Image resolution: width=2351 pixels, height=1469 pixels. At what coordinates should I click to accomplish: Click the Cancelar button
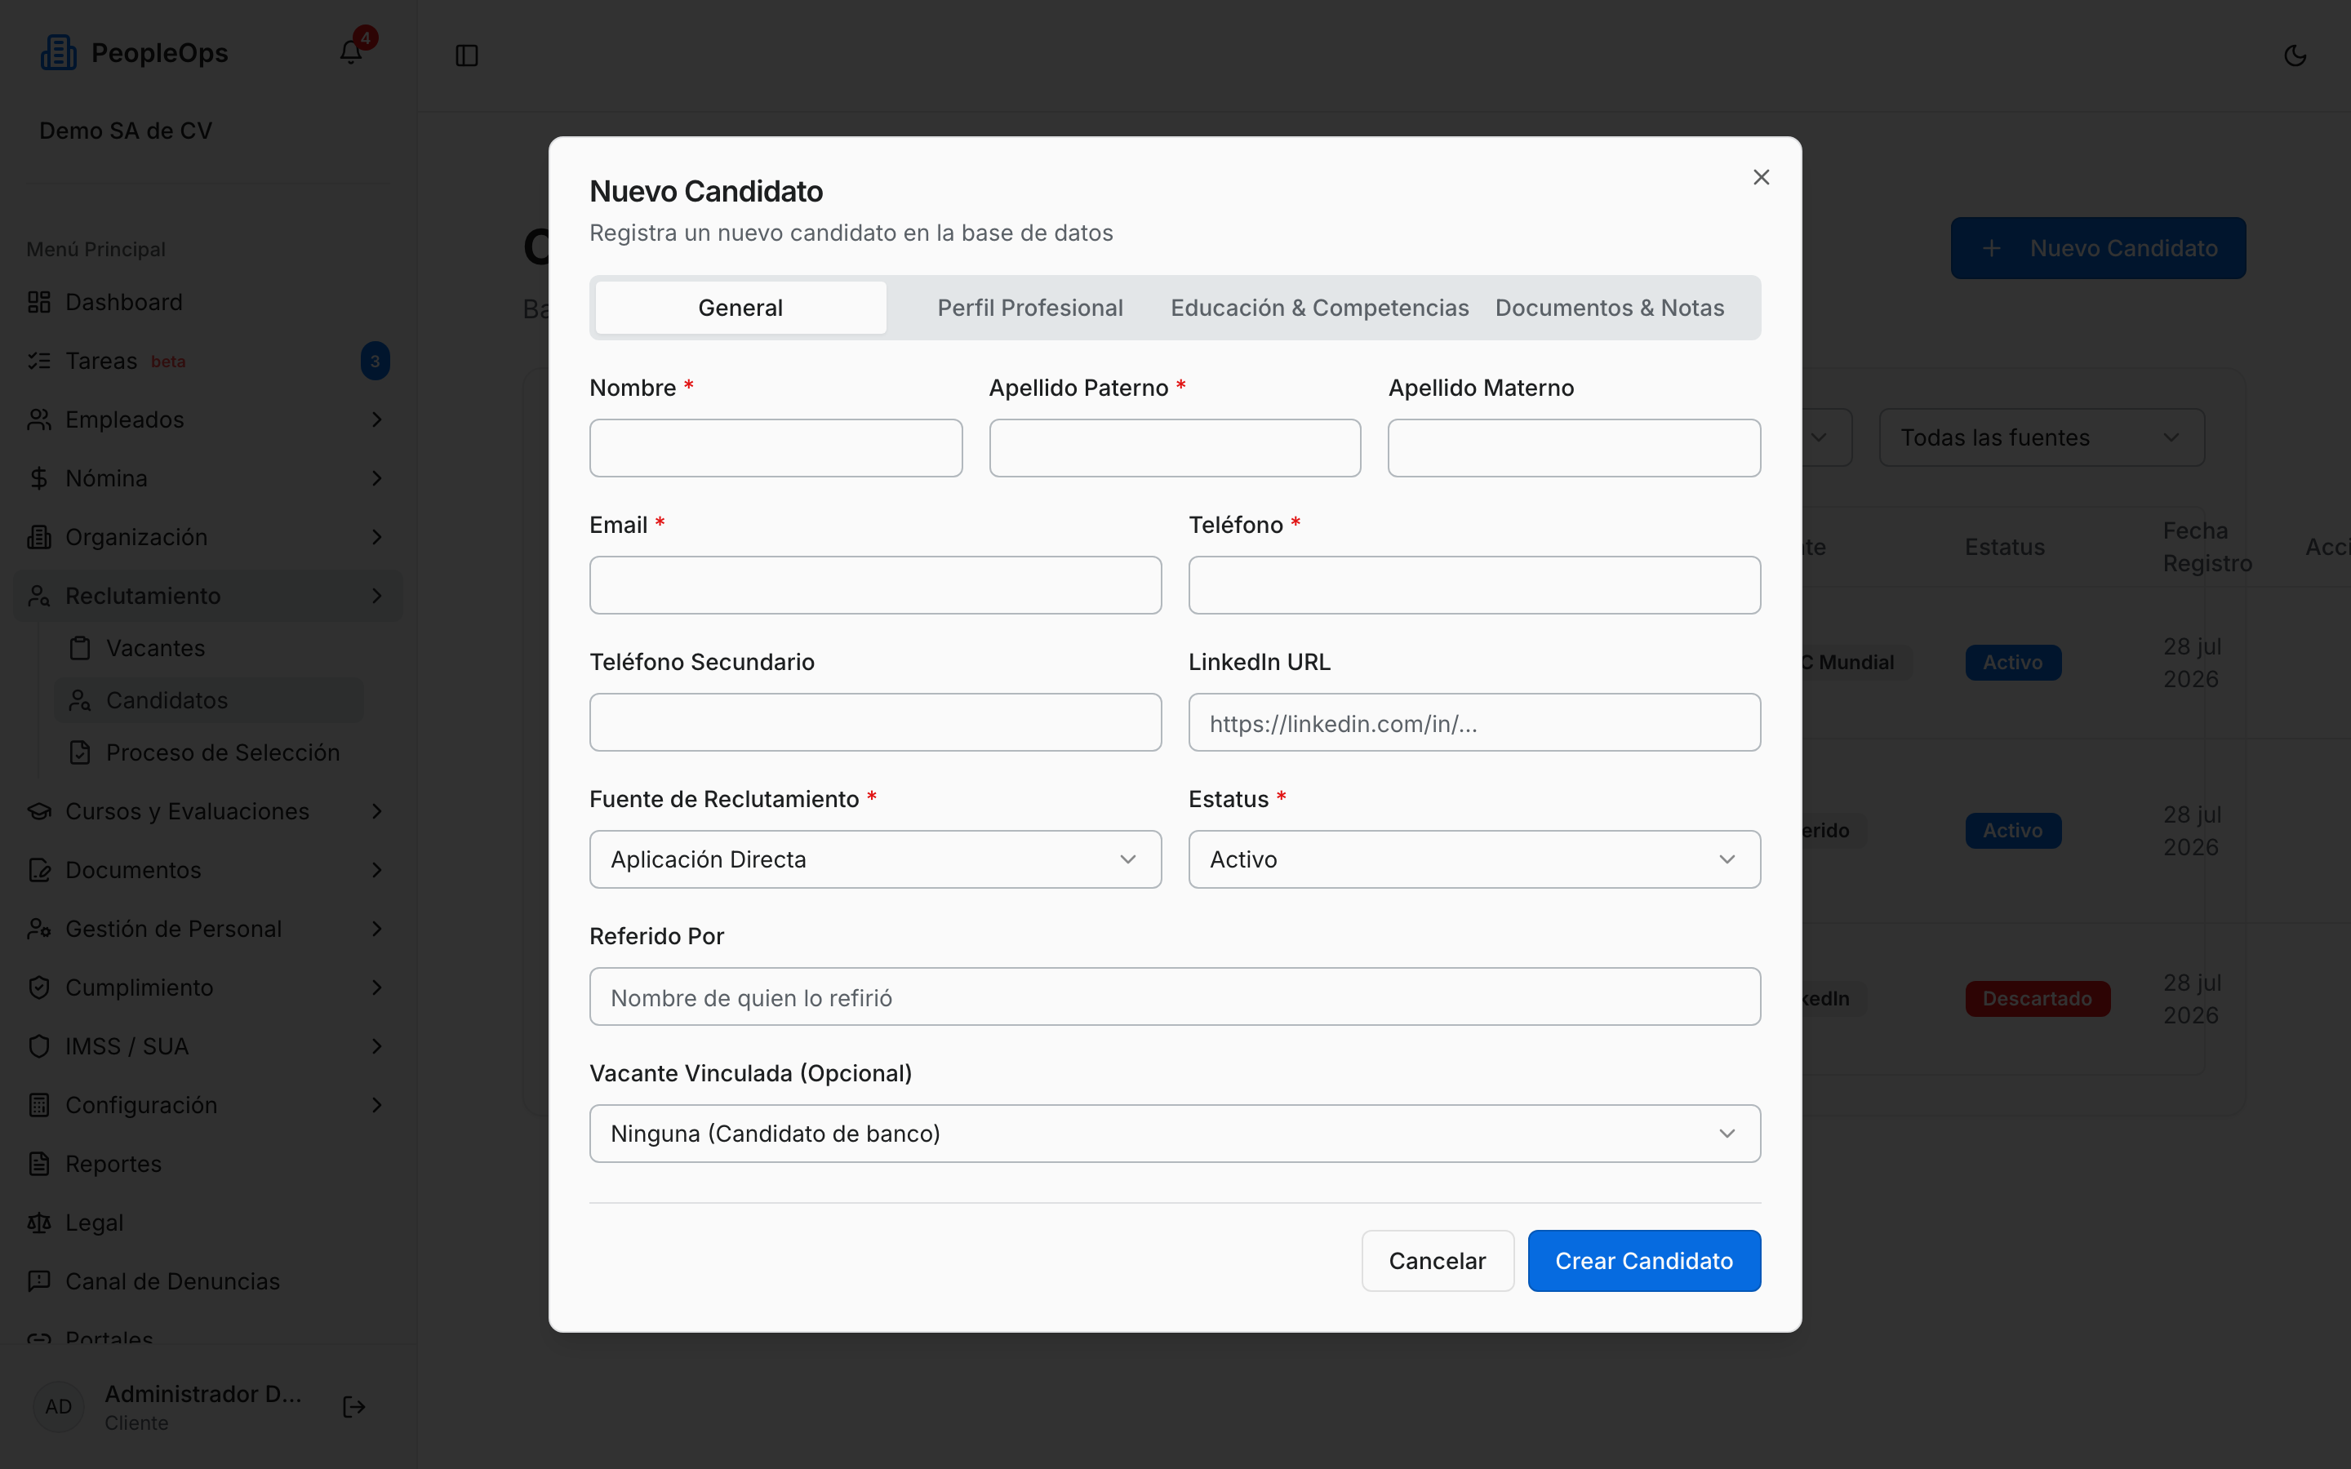click(1437, 1260)
